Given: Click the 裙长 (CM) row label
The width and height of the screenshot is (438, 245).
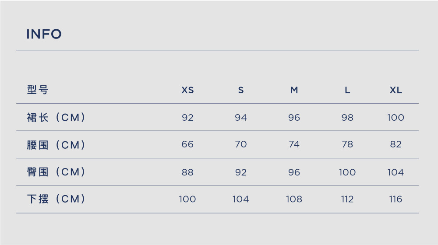Looking at the screenshot, I should (56, 117).
